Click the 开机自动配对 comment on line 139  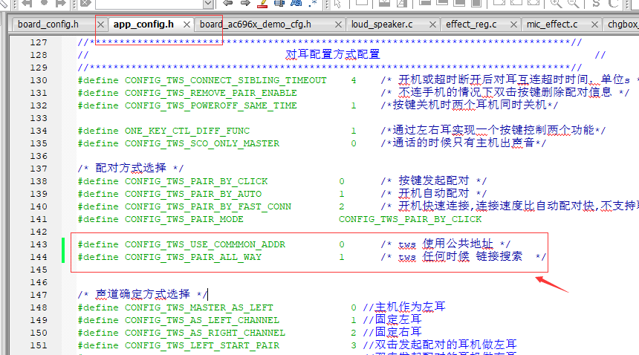point(434,194)
